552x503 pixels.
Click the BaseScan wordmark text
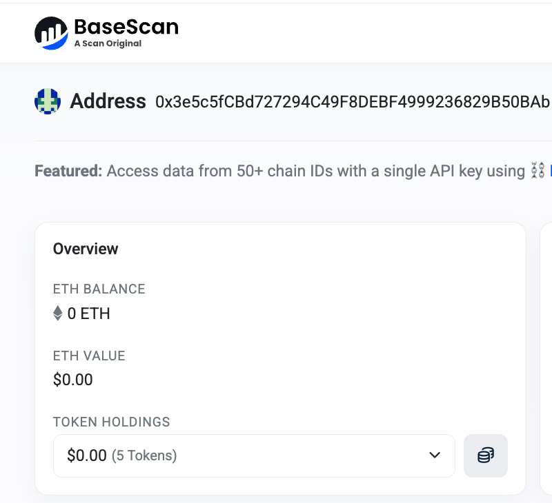click(126, 27)
